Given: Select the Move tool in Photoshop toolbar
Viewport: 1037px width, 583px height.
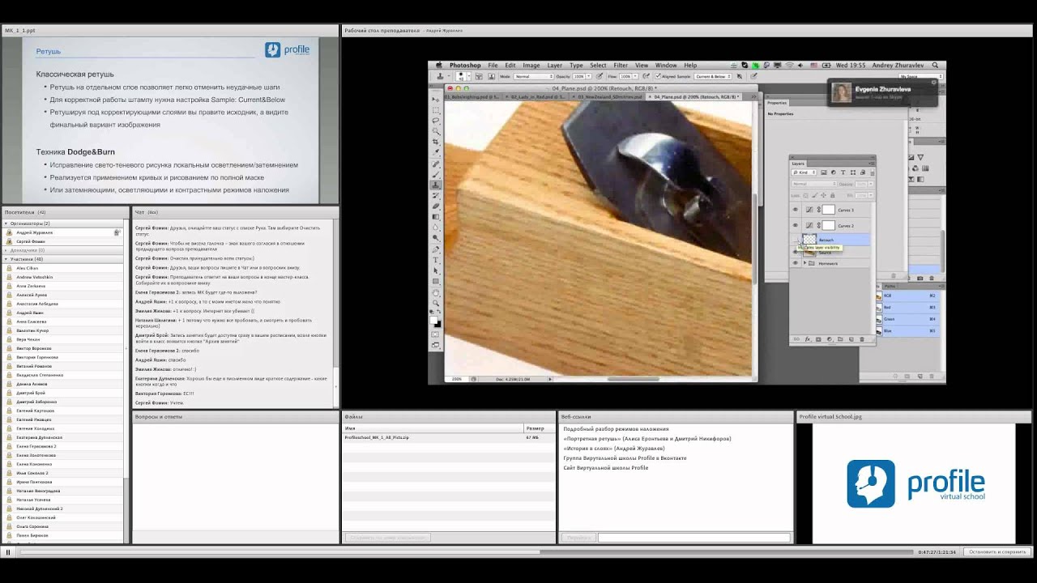Looking at the screenshot, I should (x=436, y=100).
